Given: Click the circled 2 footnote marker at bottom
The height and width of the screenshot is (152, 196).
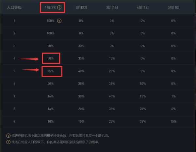Looking at the screenshot, I should coord(8,142).
